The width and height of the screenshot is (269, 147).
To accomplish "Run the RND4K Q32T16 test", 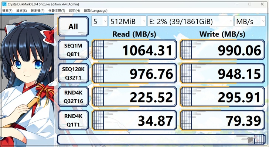I will tap(73, 97).
